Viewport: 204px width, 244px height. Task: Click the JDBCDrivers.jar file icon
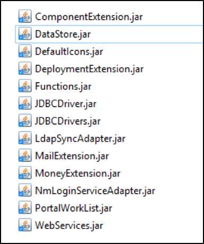(x=25, y=120)
